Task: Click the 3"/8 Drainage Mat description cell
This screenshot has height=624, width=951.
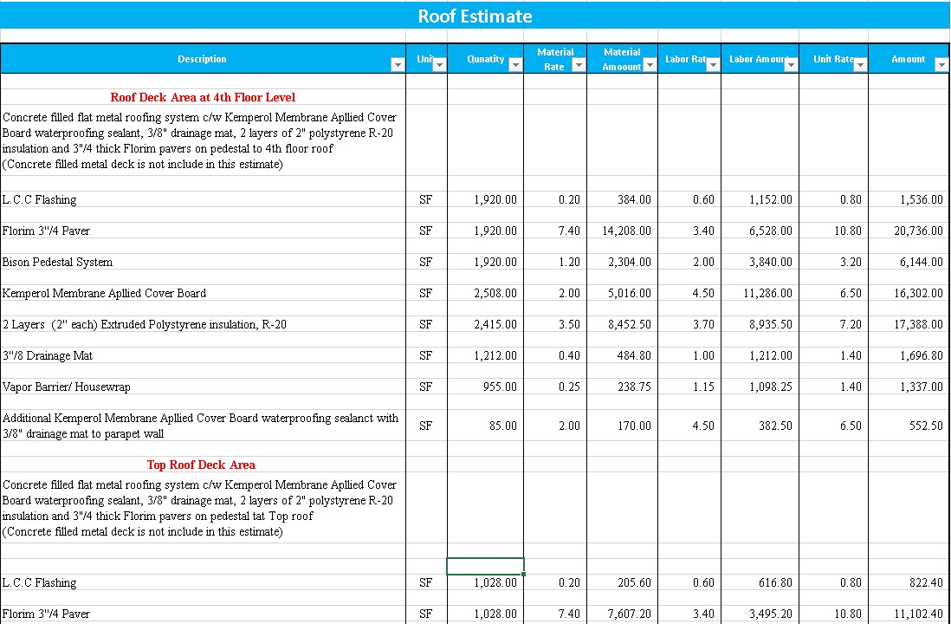Action: pyautogui.click(x=48, y=355)
